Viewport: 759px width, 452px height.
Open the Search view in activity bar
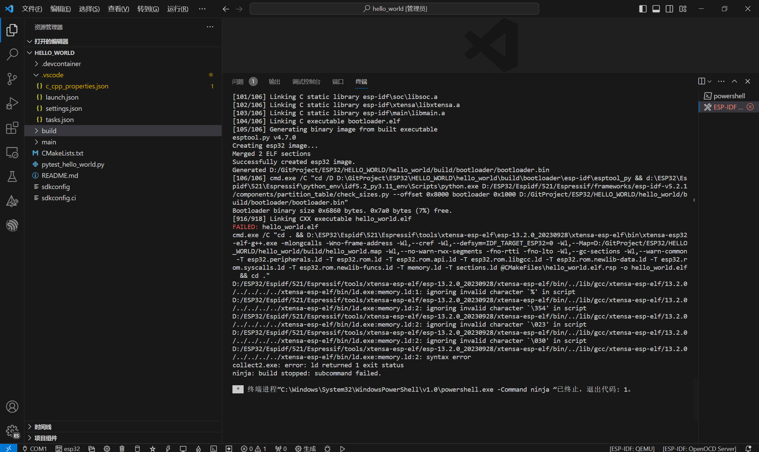tap(12, 54)
